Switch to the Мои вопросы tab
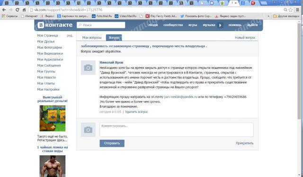This screenshot has width=303, height=177. [x=92, y=38]
